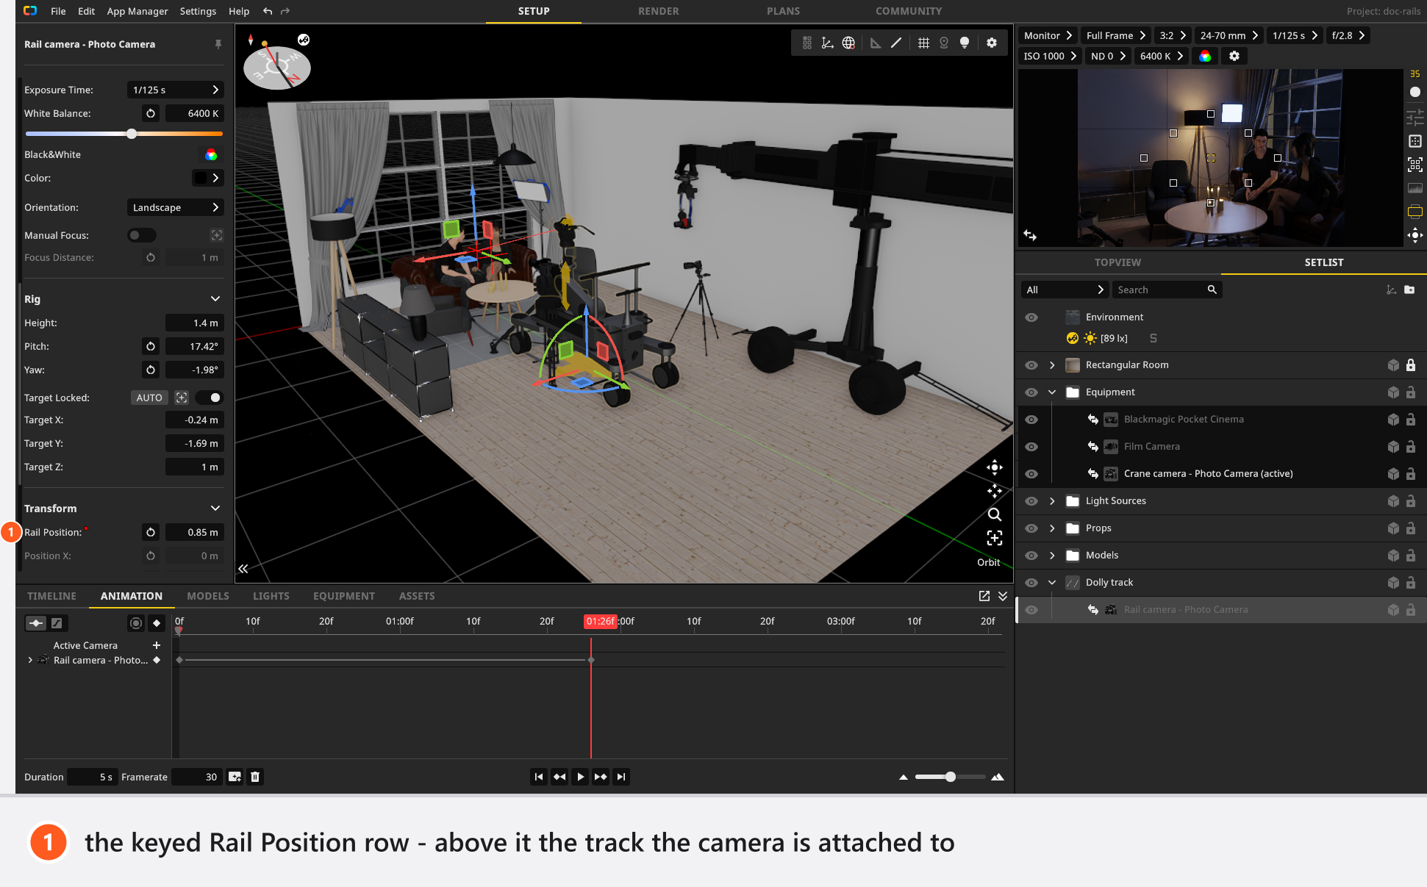Delete animation with trash icon
The width and height of the screenshot is (1427, 887).
pyautogui.click(x=255, y=777)
